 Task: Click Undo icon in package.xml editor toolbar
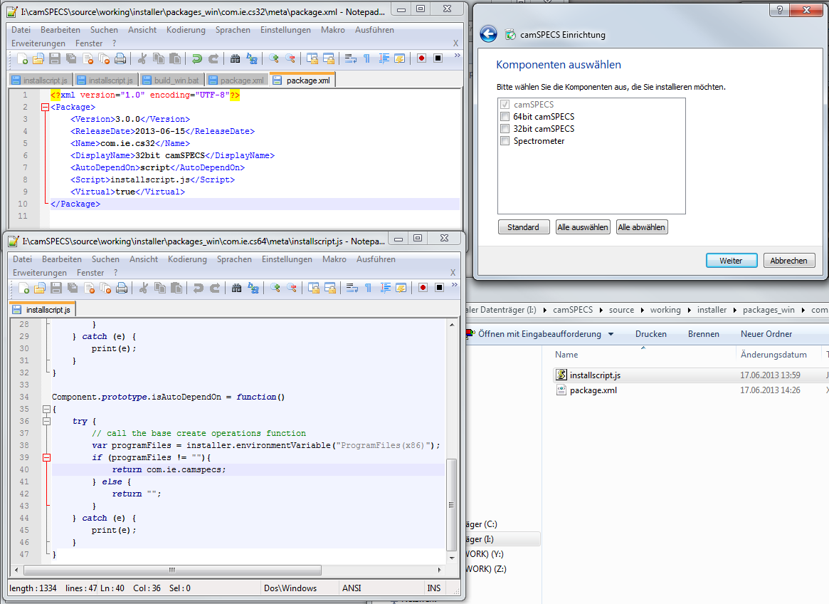click(197, 58)
